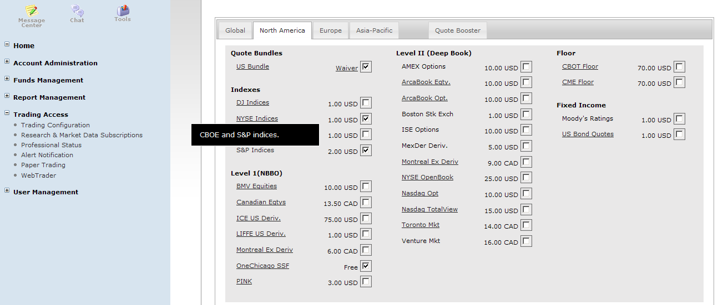Enable the Boston Stk Exch checkbox
This screenshot has height=305, width=718.
click(x=526, y=114)
